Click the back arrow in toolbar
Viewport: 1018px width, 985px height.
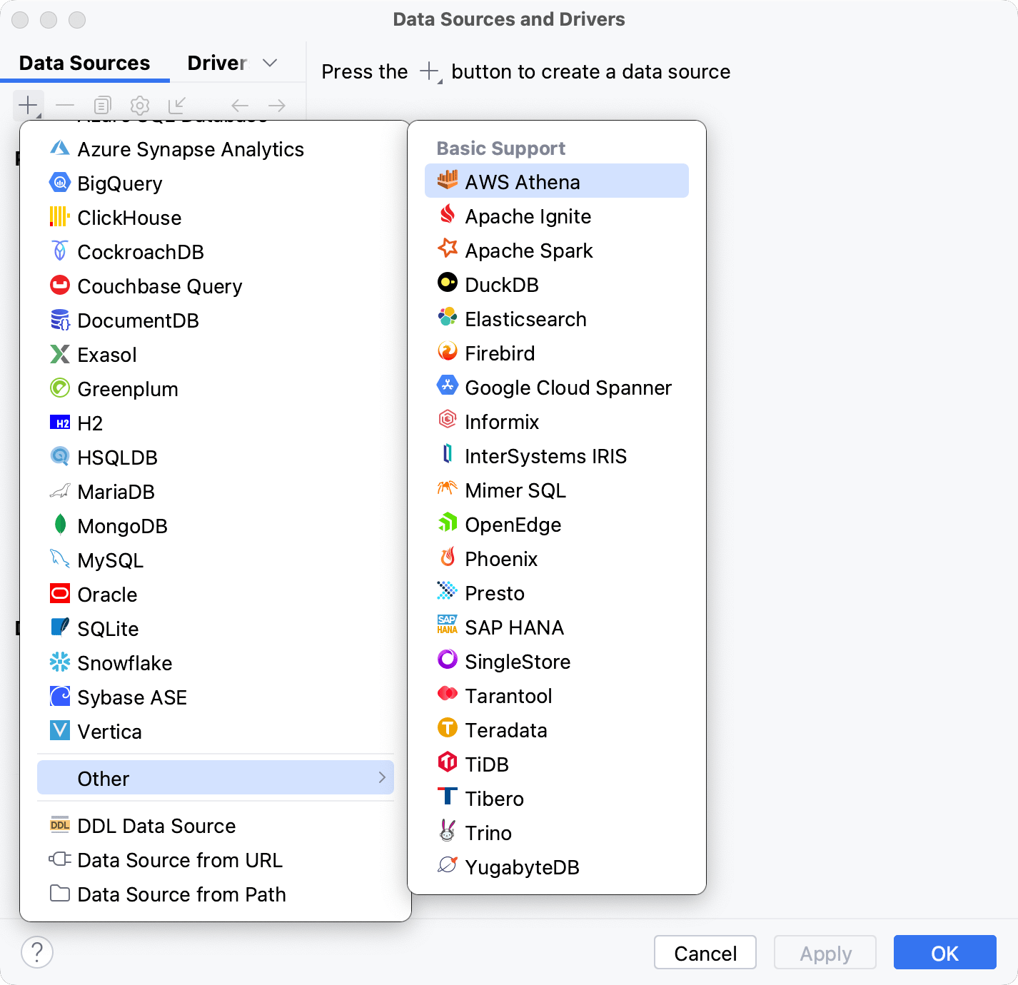[240, 106]
